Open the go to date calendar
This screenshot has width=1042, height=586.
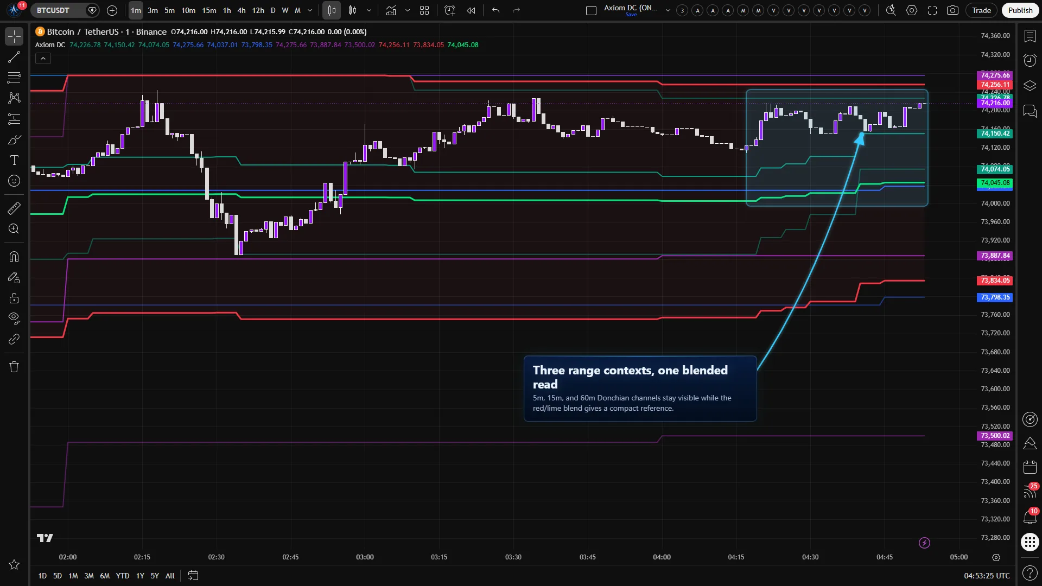point(193,576)
